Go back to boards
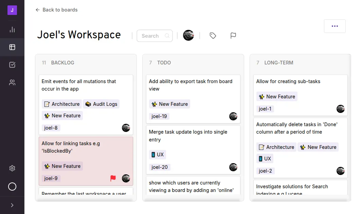 [56, 10]
